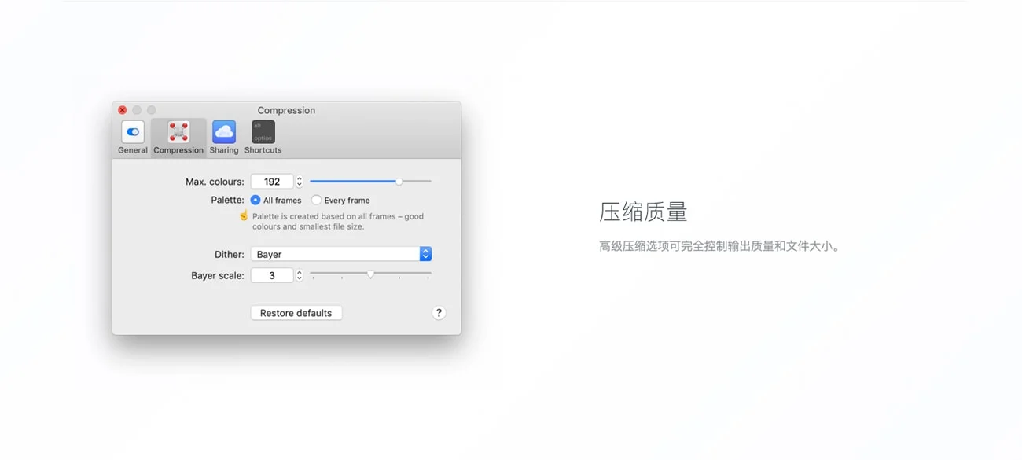The image size is (1022, 460).
Task: Click the Max colours stepper up arrow
Action: tap(299, 178)
